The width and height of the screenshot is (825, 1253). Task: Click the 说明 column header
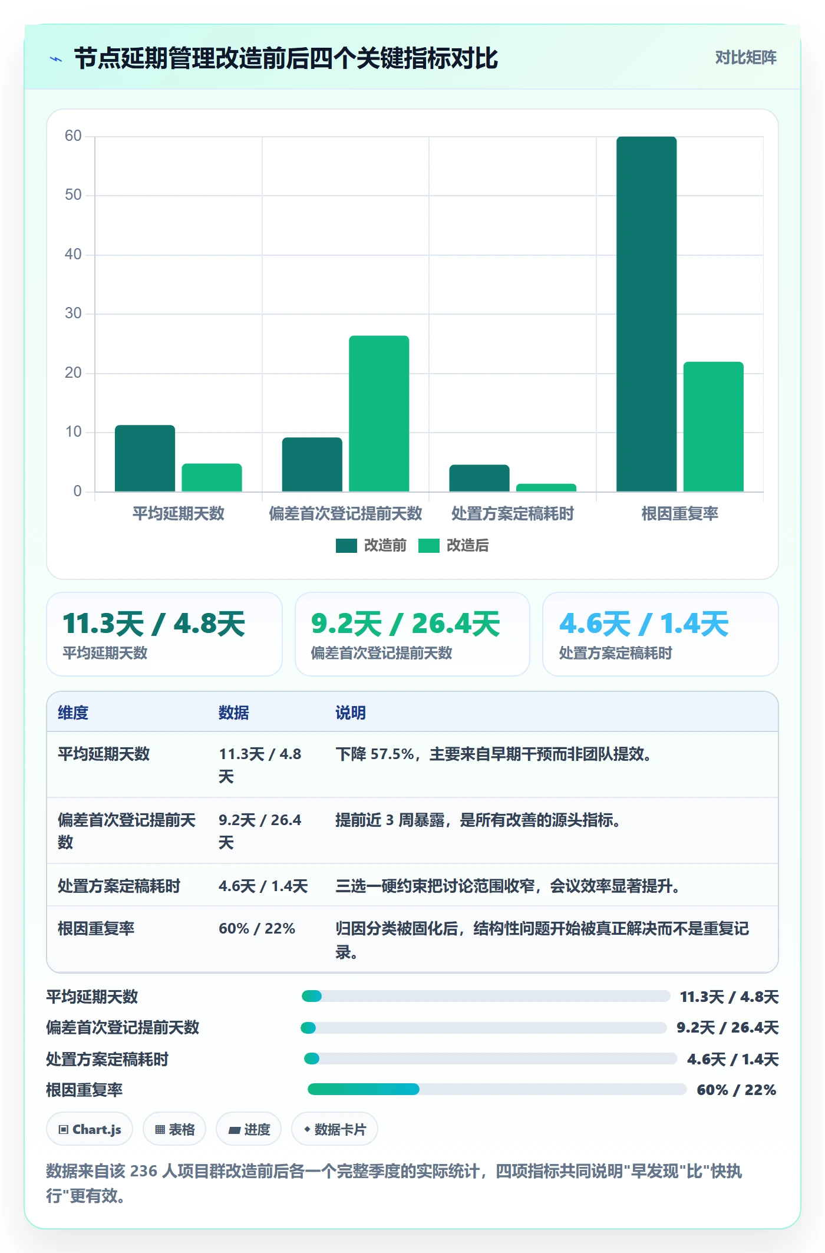pyautogui.click(x=351, y=713)
